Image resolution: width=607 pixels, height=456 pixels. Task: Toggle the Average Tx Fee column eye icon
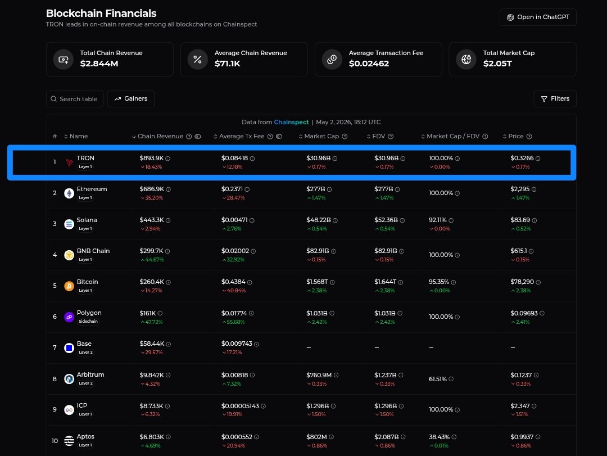279,137
